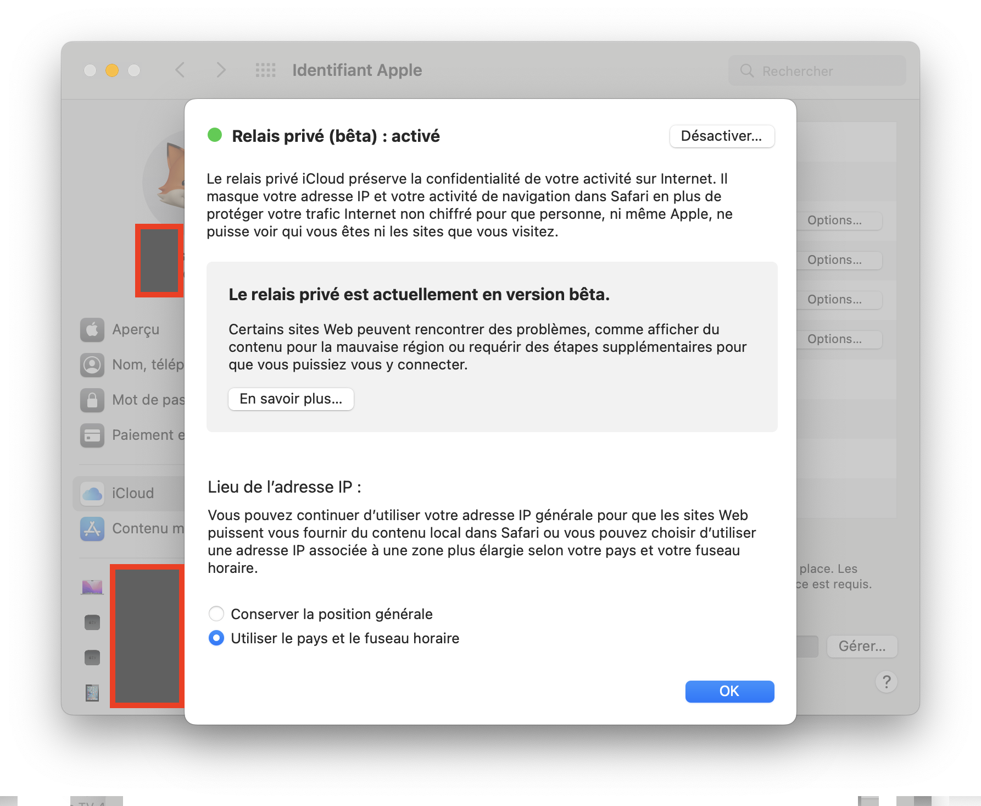Screen dimensions: 981x806
Task: Click the fourth Options button in background
Action: (838, 339)
